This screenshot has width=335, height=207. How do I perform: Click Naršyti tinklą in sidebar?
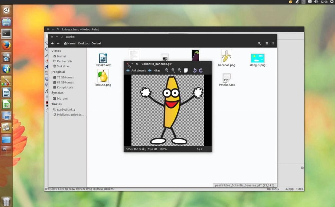pos(64,109)
